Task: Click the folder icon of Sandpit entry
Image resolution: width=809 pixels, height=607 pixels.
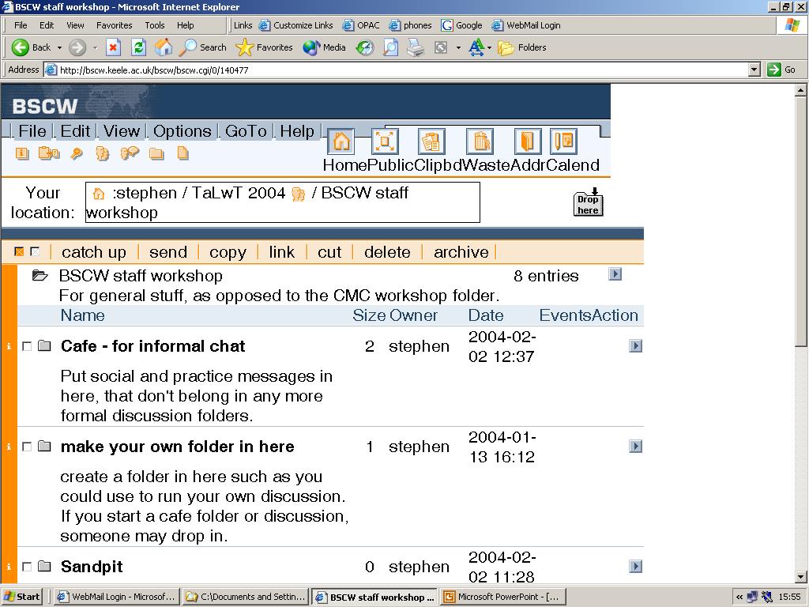Action: 44,566
